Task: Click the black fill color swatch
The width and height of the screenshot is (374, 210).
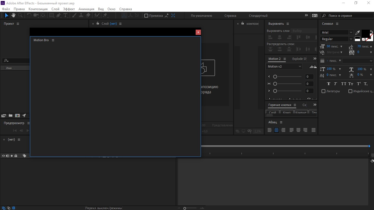Action: (365, 33)
